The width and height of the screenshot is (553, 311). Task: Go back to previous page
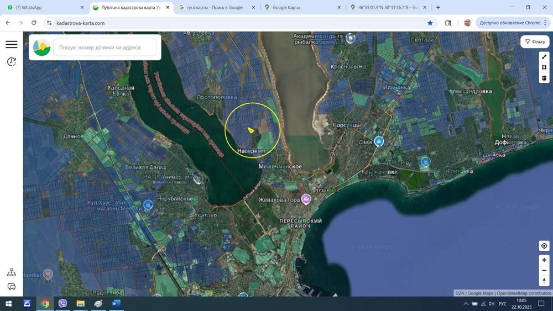tap(8, 23)
